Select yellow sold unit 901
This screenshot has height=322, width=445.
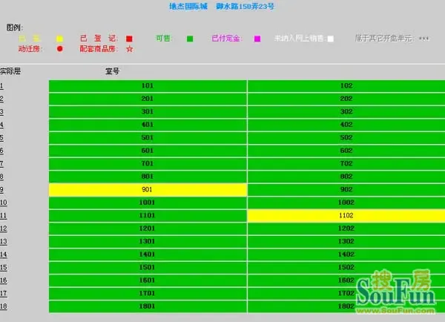coord(148,190)
